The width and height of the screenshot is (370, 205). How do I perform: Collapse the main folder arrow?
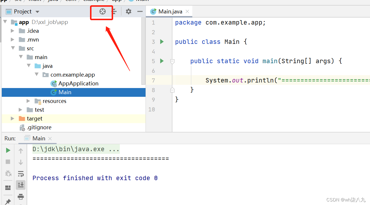20,57
